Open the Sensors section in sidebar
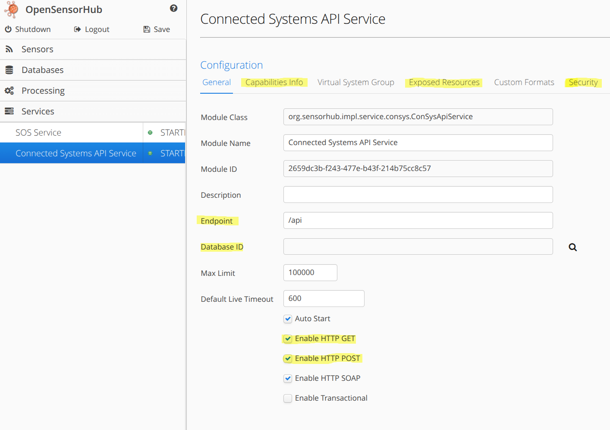This screenshot has width=610, height=430. pyautogui.click(x=37, y=49)
